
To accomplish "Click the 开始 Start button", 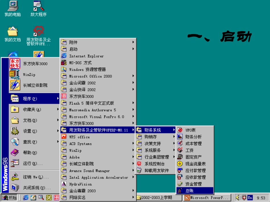I will [x=9, y=198].
